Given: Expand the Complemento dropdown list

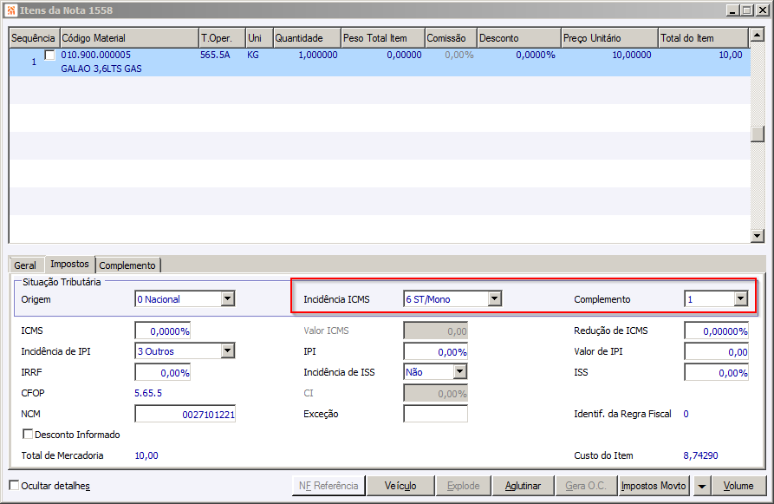Looking at the screenshot, I should click(x=740, y=299).
